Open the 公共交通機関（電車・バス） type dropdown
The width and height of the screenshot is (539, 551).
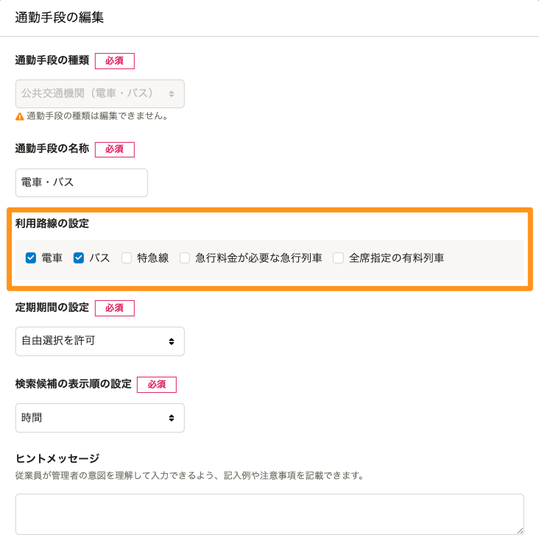pyautogui.click(x=99, y=94)
